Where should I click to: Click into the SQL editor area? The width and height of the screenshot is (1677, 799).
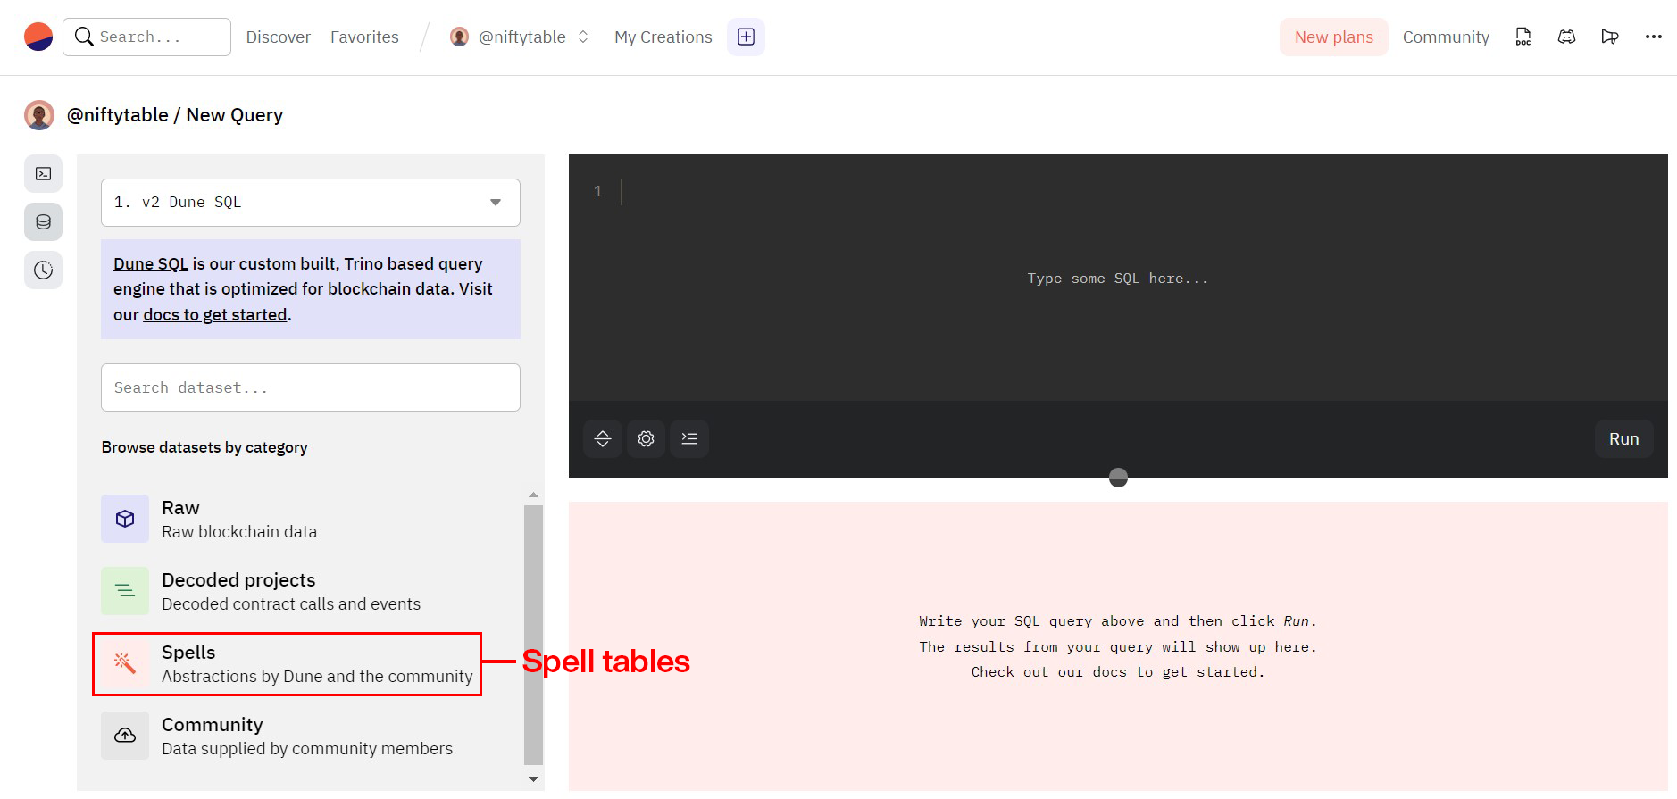coord(1118,278)
